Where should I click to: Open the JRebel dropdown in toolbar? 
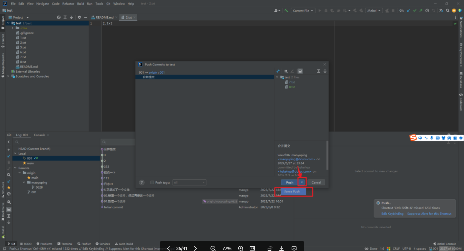pos(374,10)
